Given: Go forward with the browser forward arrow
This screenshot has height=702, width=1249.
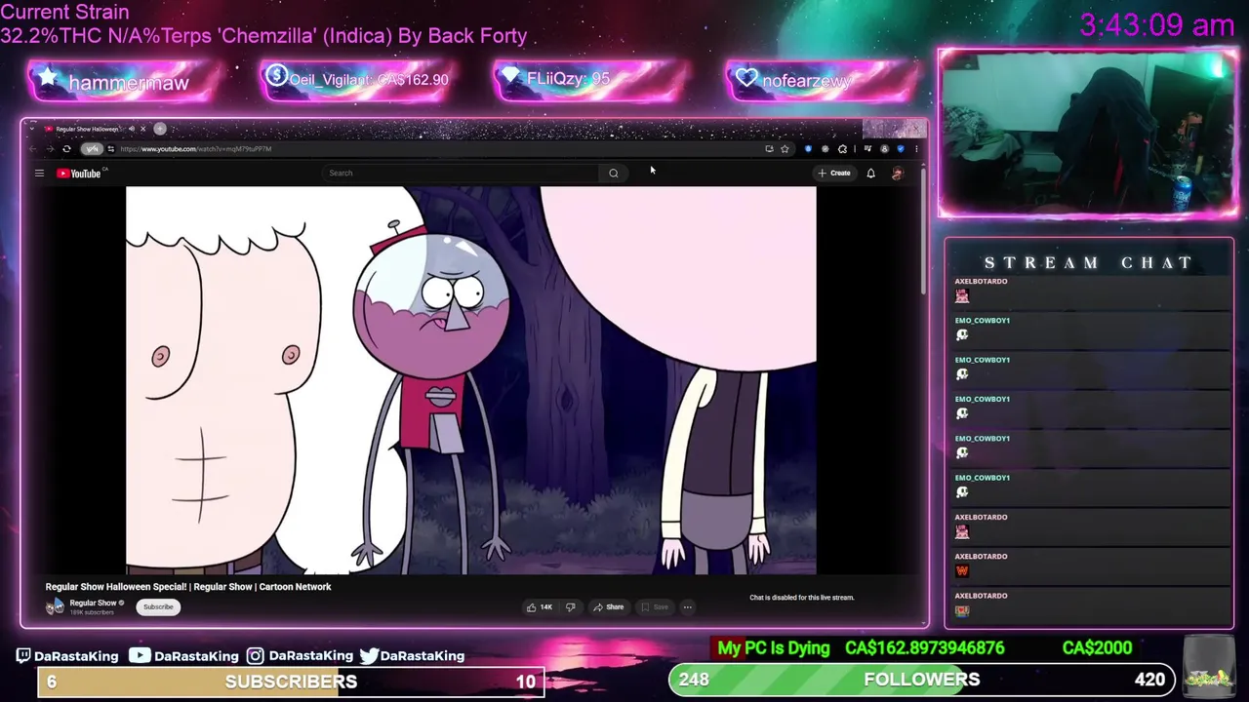Looking at the screenshot, I should [51, 149].
